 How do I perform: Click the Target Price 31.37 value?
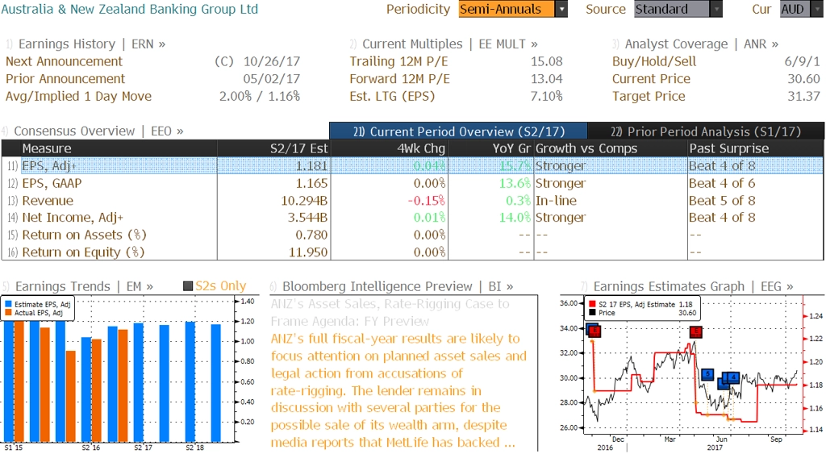point(804,97)
